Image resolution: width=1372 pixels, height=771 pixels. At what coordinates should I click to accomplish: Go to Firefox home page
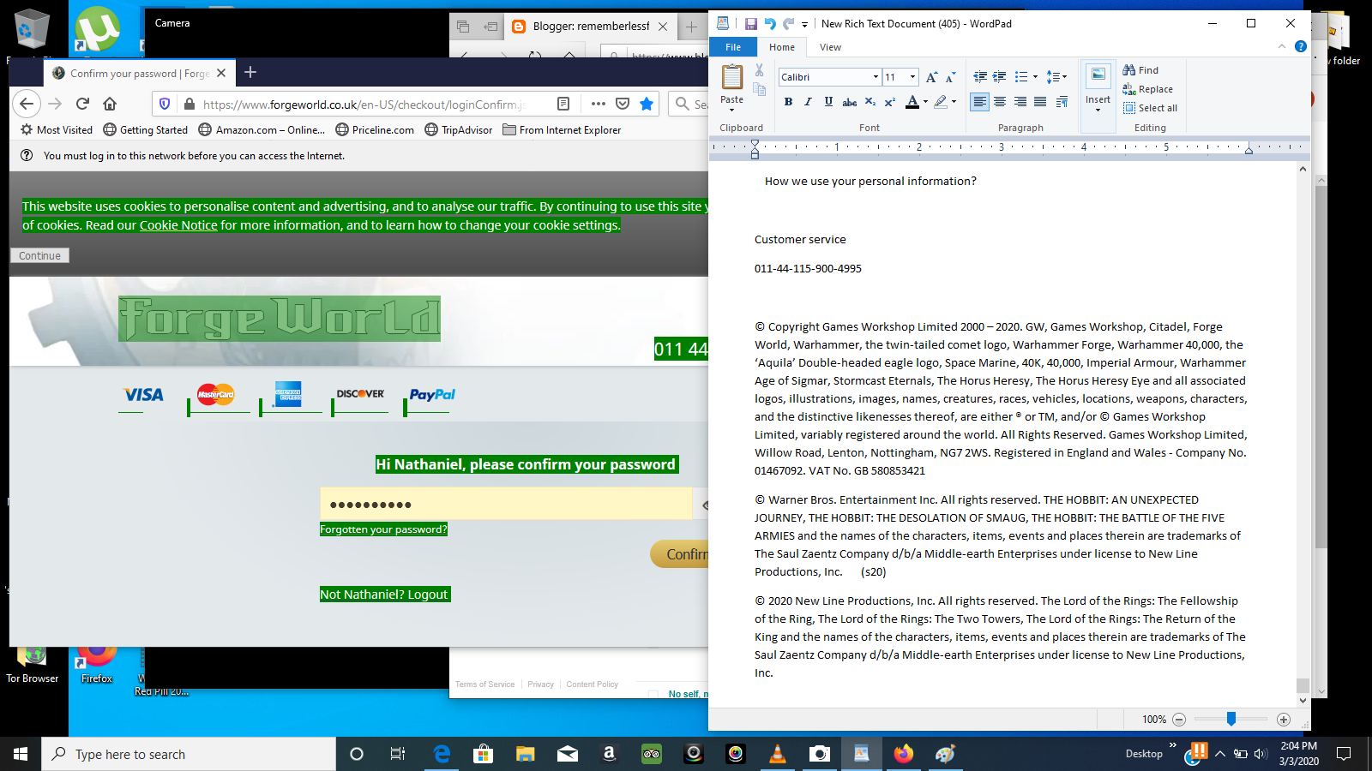110,104
